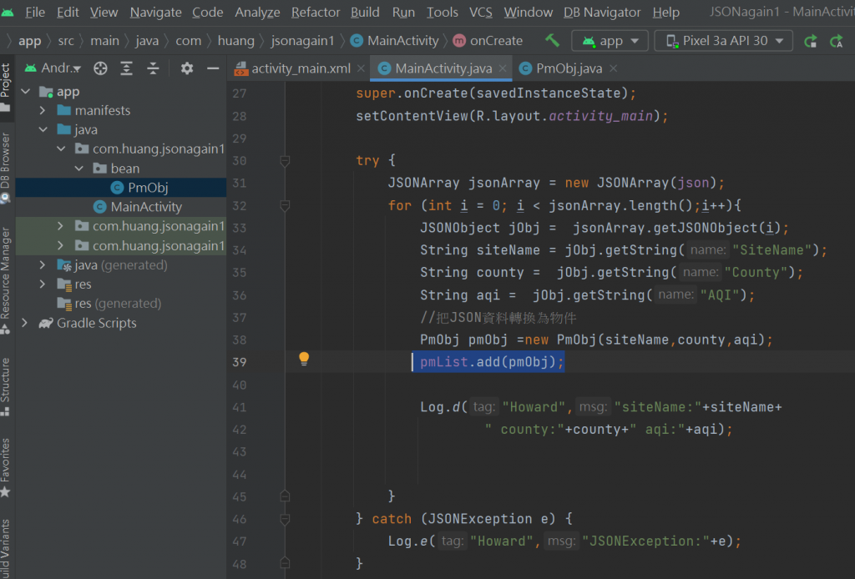This screenshot has width=855, height=579.
Task: Open the DB Browser tool window
Action: 6,168
